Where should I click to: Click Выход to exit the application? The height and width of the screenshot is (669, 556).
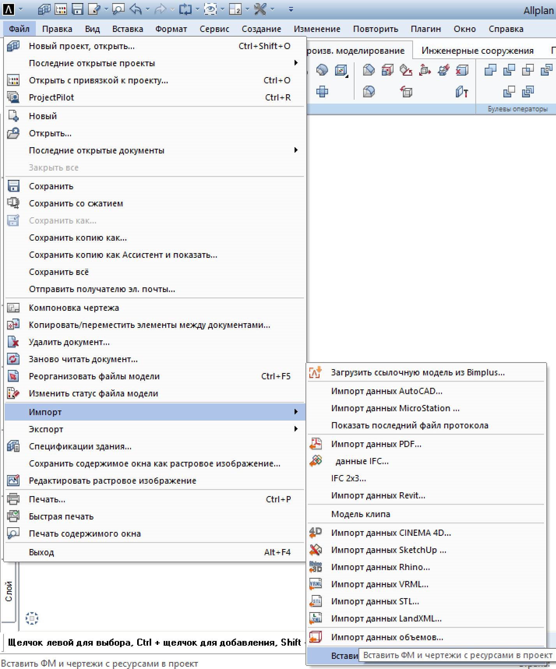(155, 552)
